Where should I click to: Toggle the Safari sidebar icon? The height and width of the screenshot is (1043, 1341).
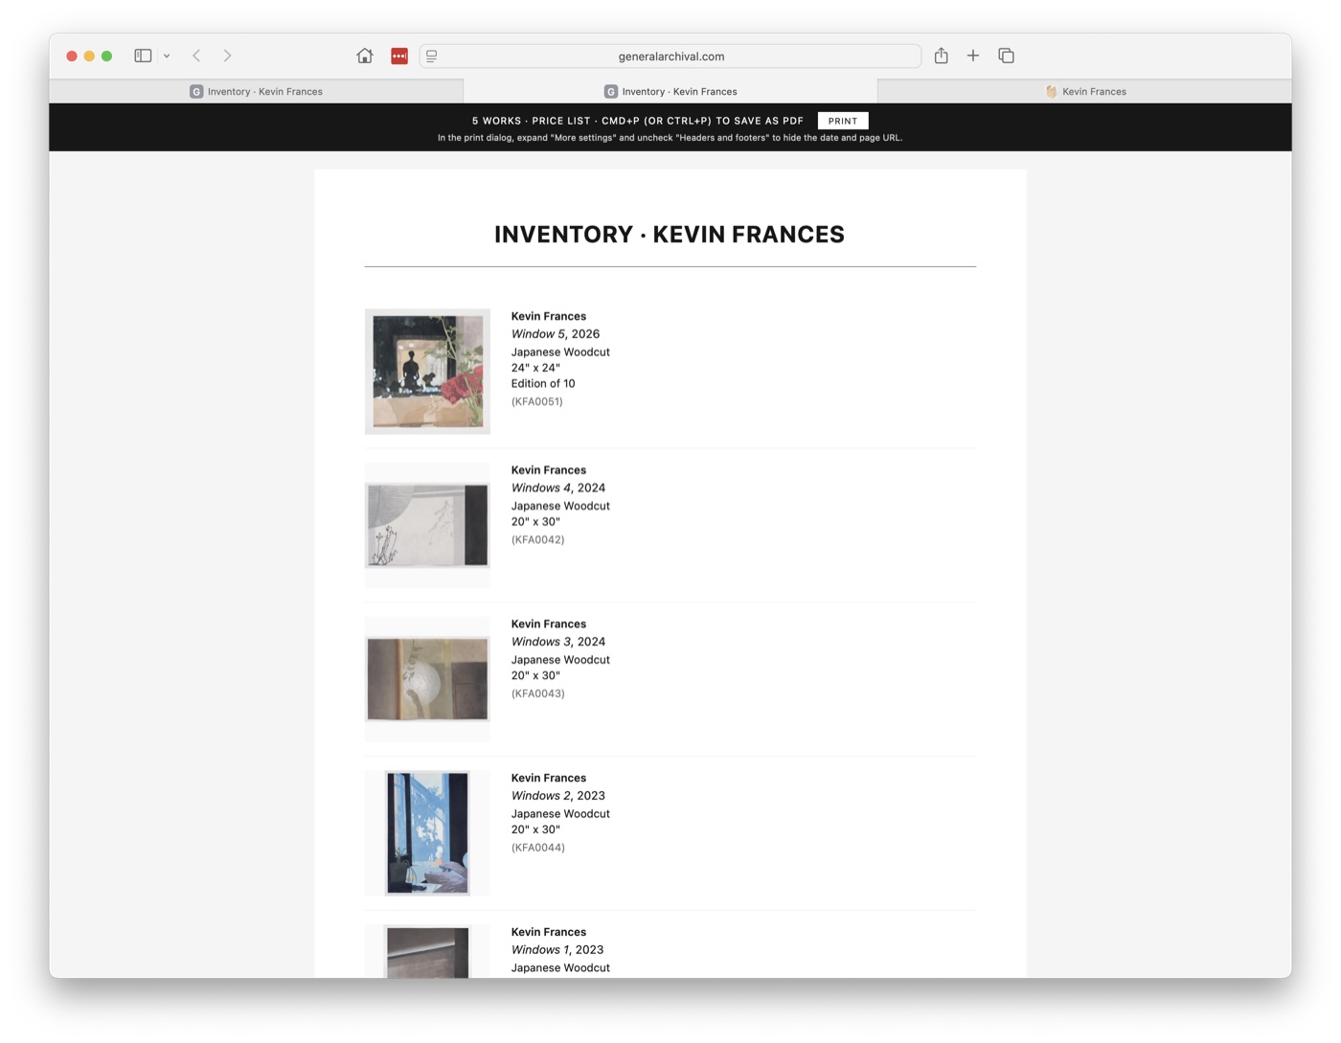point(143,56)
